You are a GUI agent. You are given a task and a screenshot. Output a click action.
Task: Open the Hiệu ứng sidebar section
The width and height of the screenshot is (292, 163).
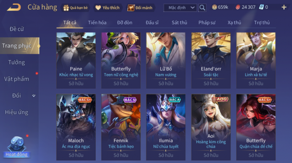click(x=16, y=112)
